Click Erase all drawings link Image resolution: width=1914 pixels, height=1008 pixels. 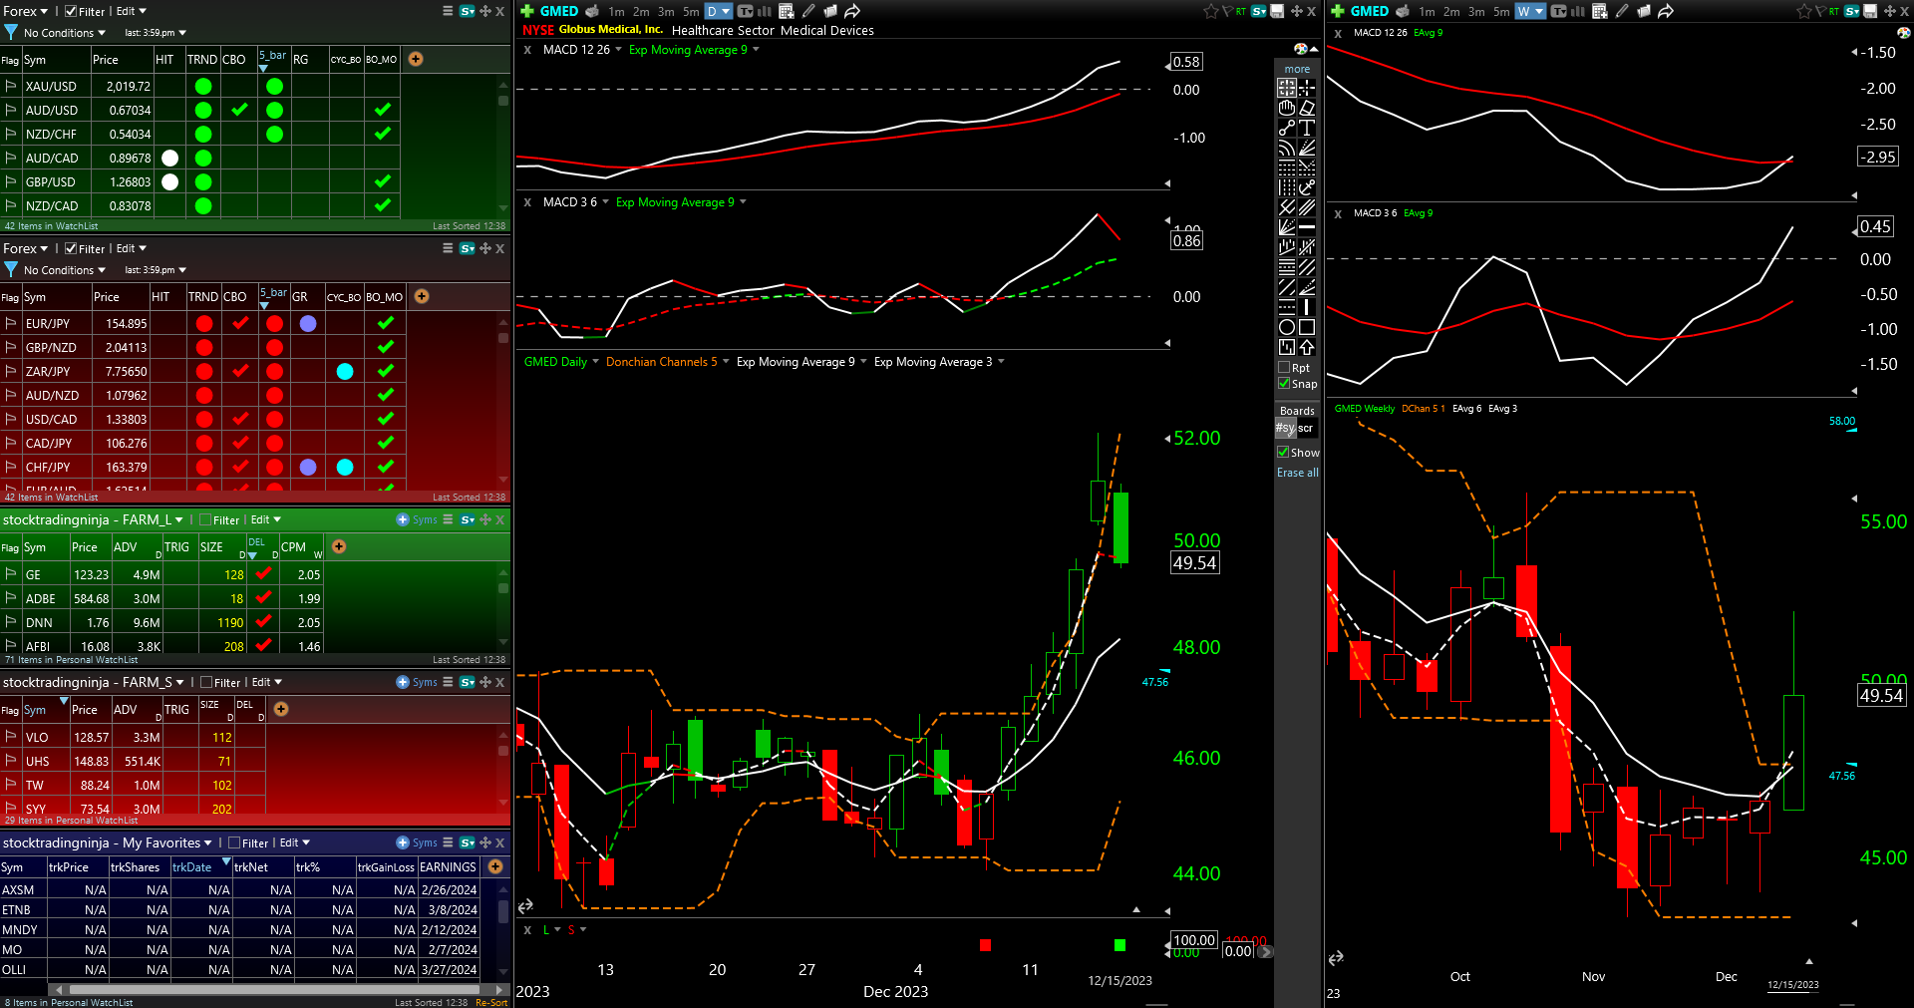(1297, 473)
